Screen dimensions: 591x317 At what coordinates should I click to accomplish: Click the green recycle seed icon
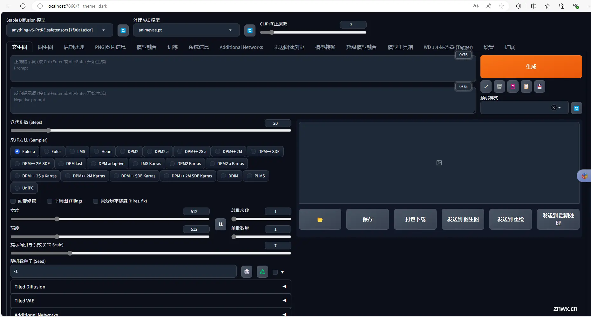262,272
